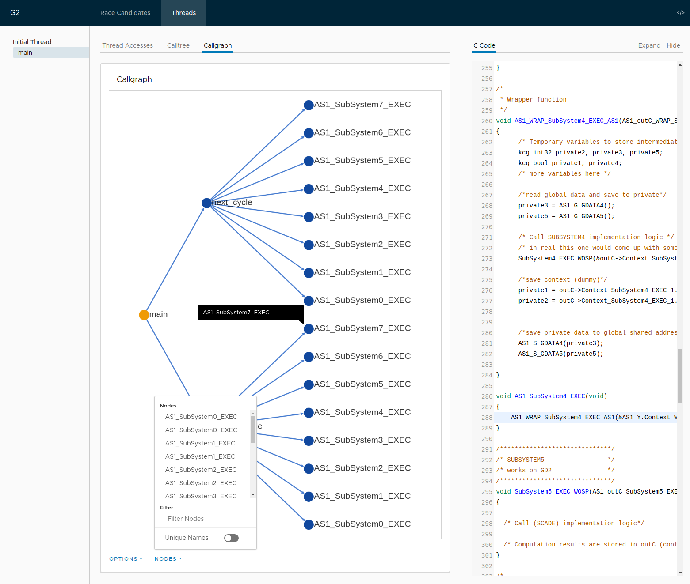
Task: Select main thread in Initial Thread list
Action: pyautogui.click(x=25, y=53)
